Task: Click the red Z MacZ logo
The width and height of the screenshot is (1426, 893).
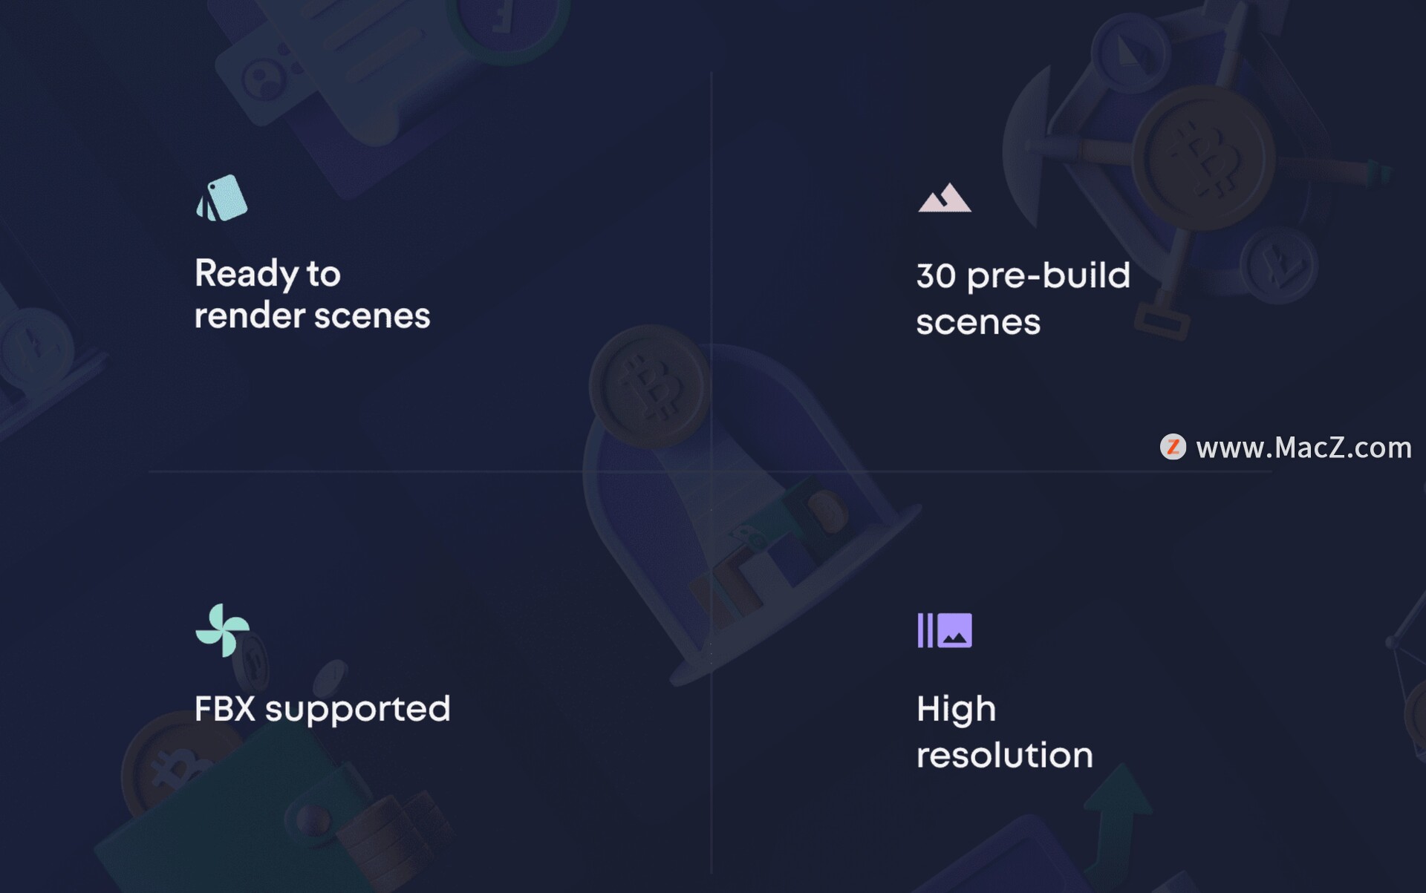Action: click(x=1173, y=447)
